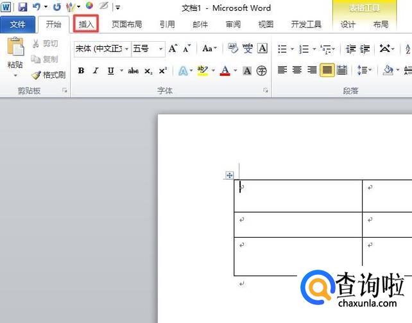Toggle Italic formatting
Image resolution: width=412 pixels, height=323 pixels.
[96, 71]
